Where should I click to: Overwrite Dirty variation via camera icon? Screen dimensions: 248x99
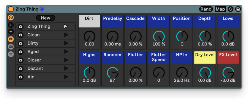pyautogui.click(x=21, y=43)
